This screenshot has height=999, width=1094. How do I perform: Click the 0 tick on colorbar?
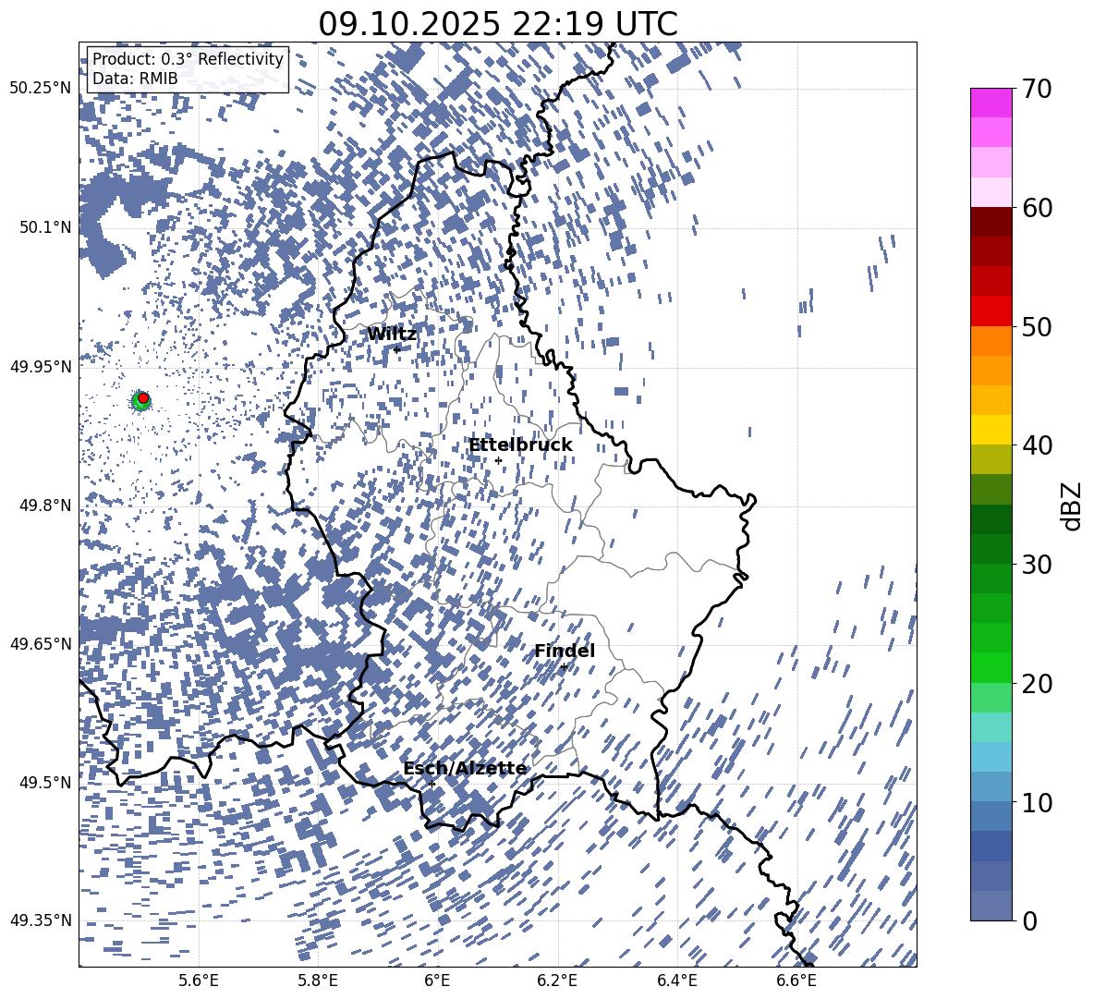click(x=1029, y=920)
